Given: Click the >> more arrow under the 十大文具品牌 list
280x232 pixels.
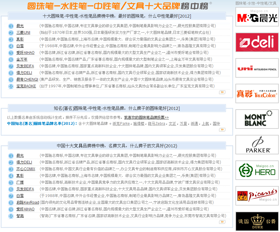Looking at the screenshot, I should click(x=222, y=222).
